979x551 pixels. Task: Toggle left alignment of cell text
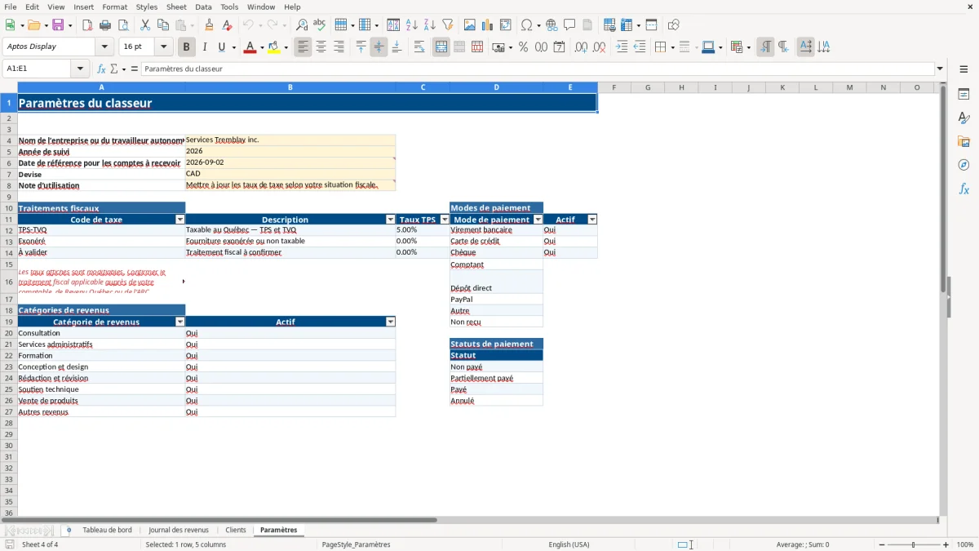point(303,47)
